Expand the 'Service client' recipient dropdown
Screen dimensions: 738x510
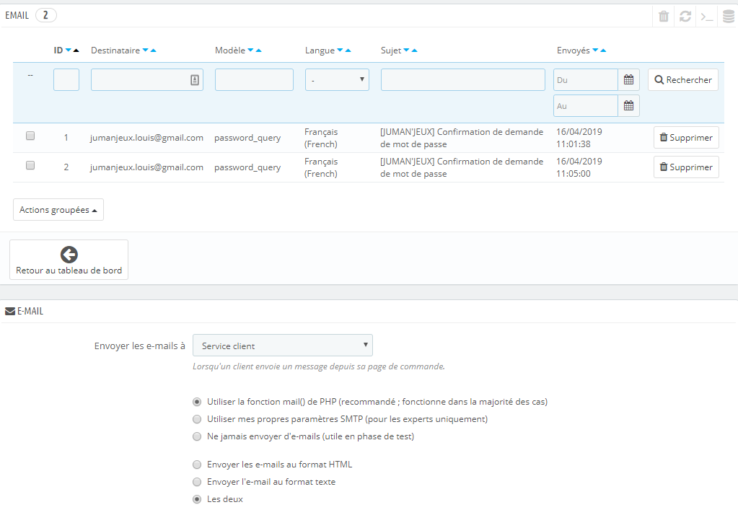283,346
